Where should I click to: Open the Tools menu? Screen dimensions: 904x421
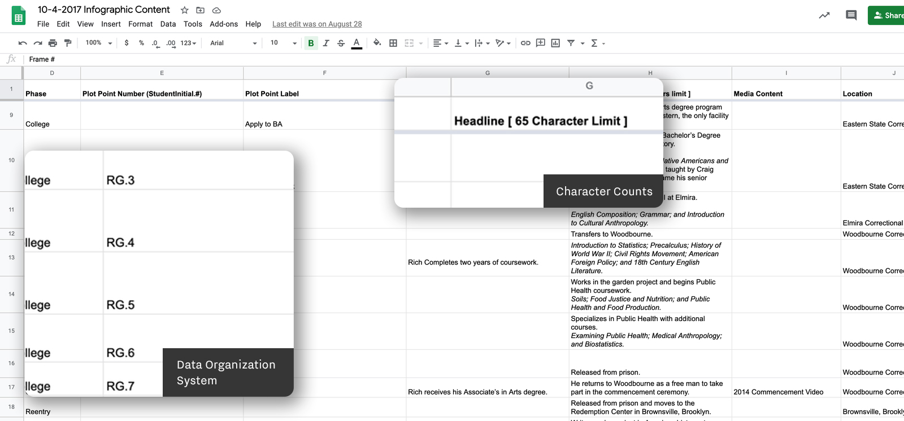[193, 24]
